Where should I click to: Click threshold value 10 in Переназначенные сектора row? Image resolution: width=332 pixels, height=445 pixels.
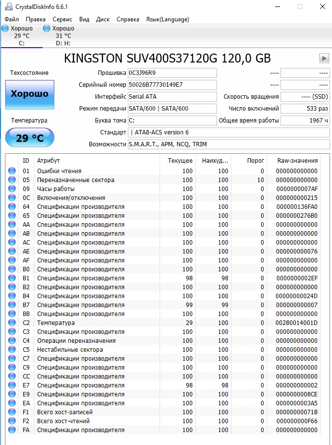(x=261, y=180)
